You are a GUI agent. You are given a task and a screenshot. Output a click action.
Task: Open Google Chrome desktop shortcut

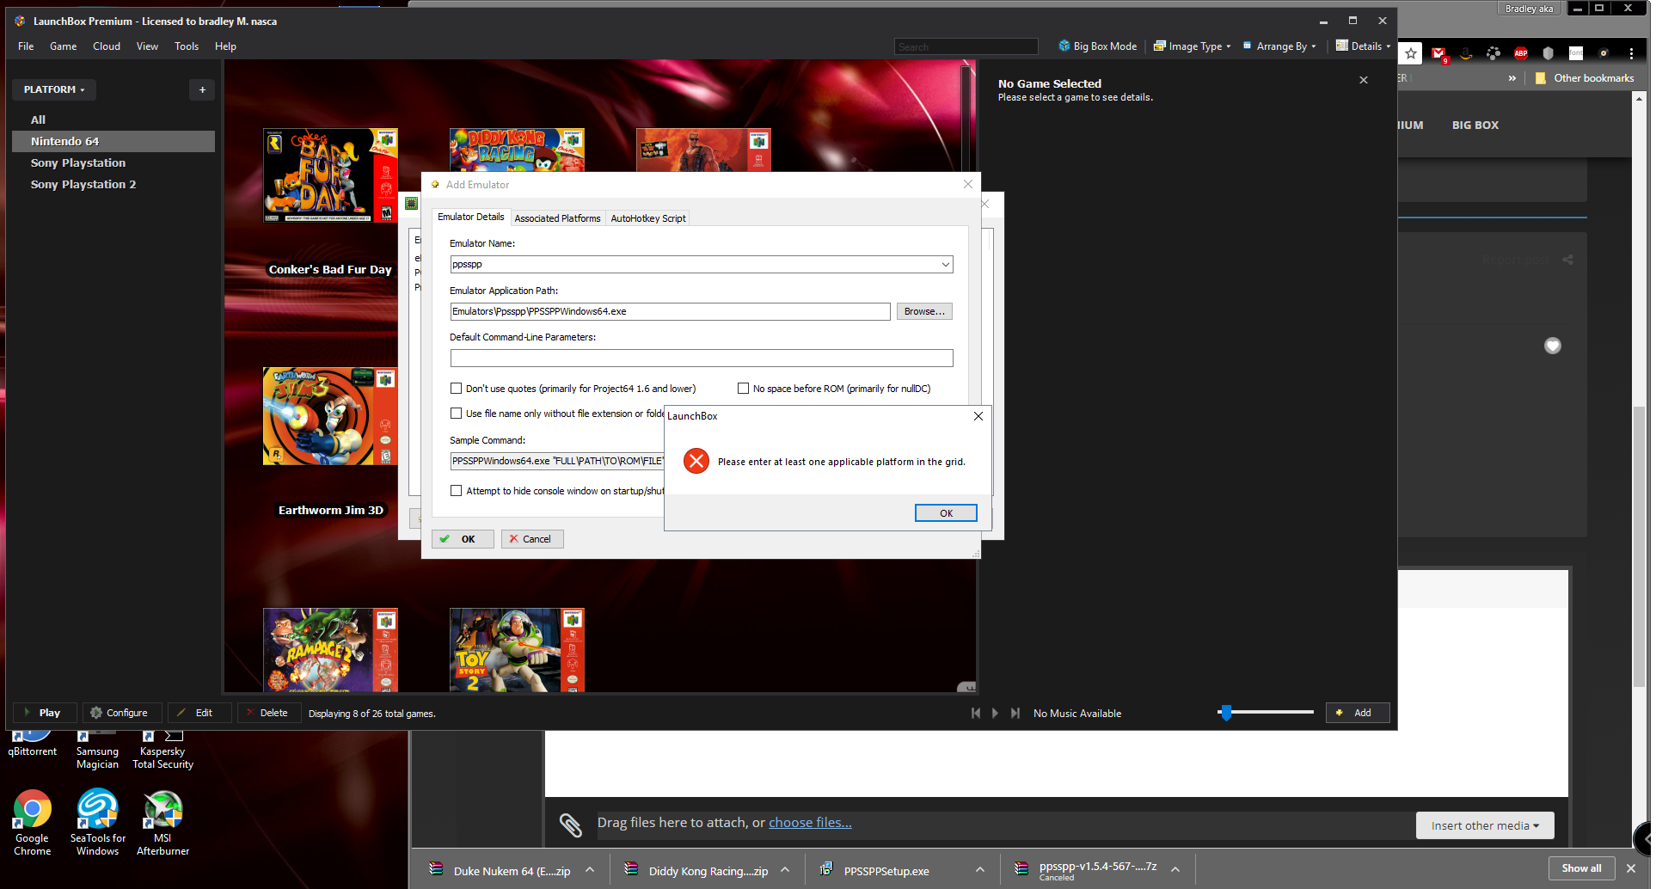[33, 824]
